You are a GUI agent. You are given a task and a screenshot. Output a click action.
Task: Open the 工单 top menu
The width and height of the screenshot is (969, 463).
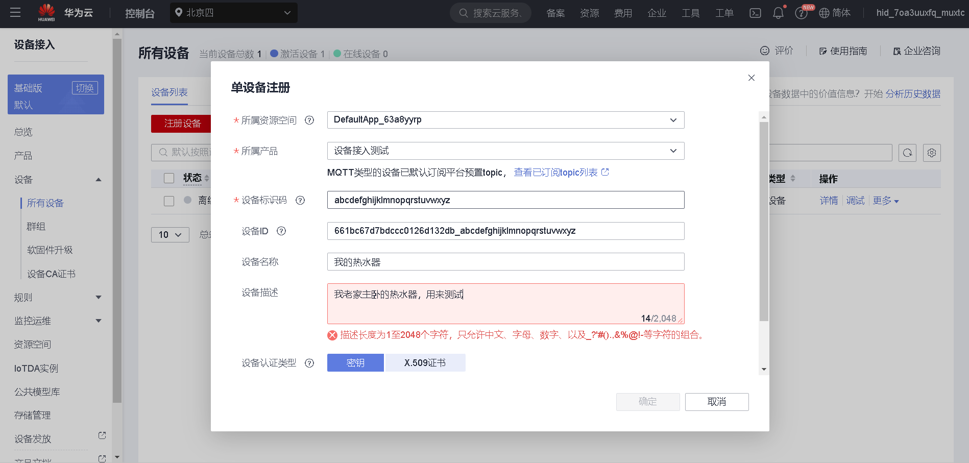pyautogui.click(x=724, y=13)
